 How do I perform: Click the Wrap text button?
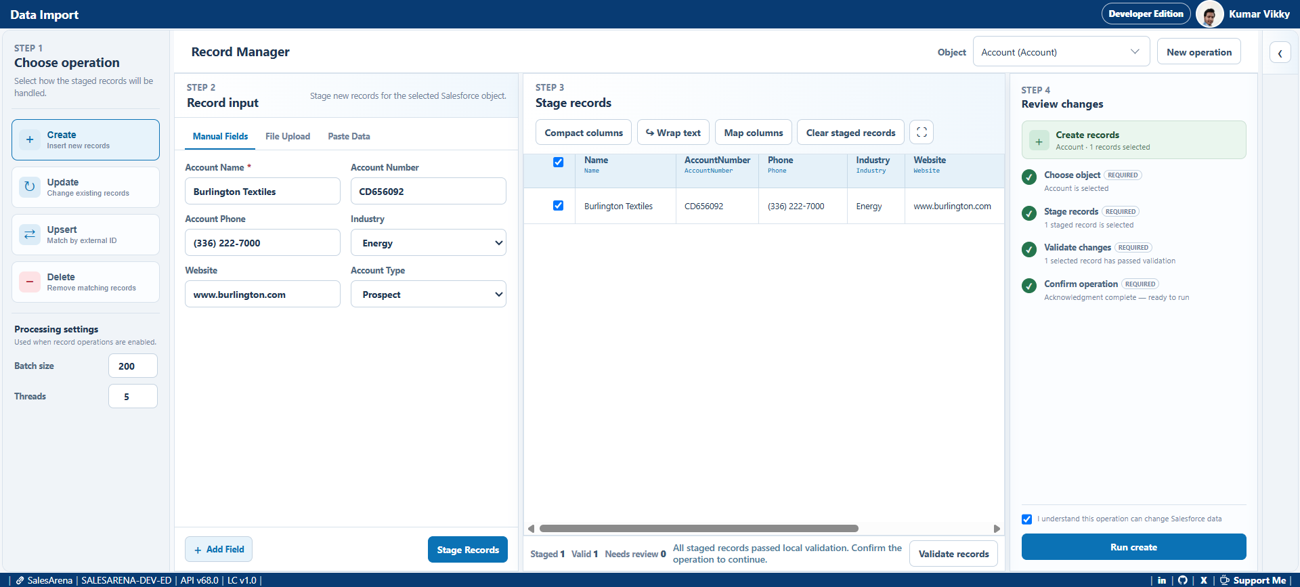pos(673,133)
